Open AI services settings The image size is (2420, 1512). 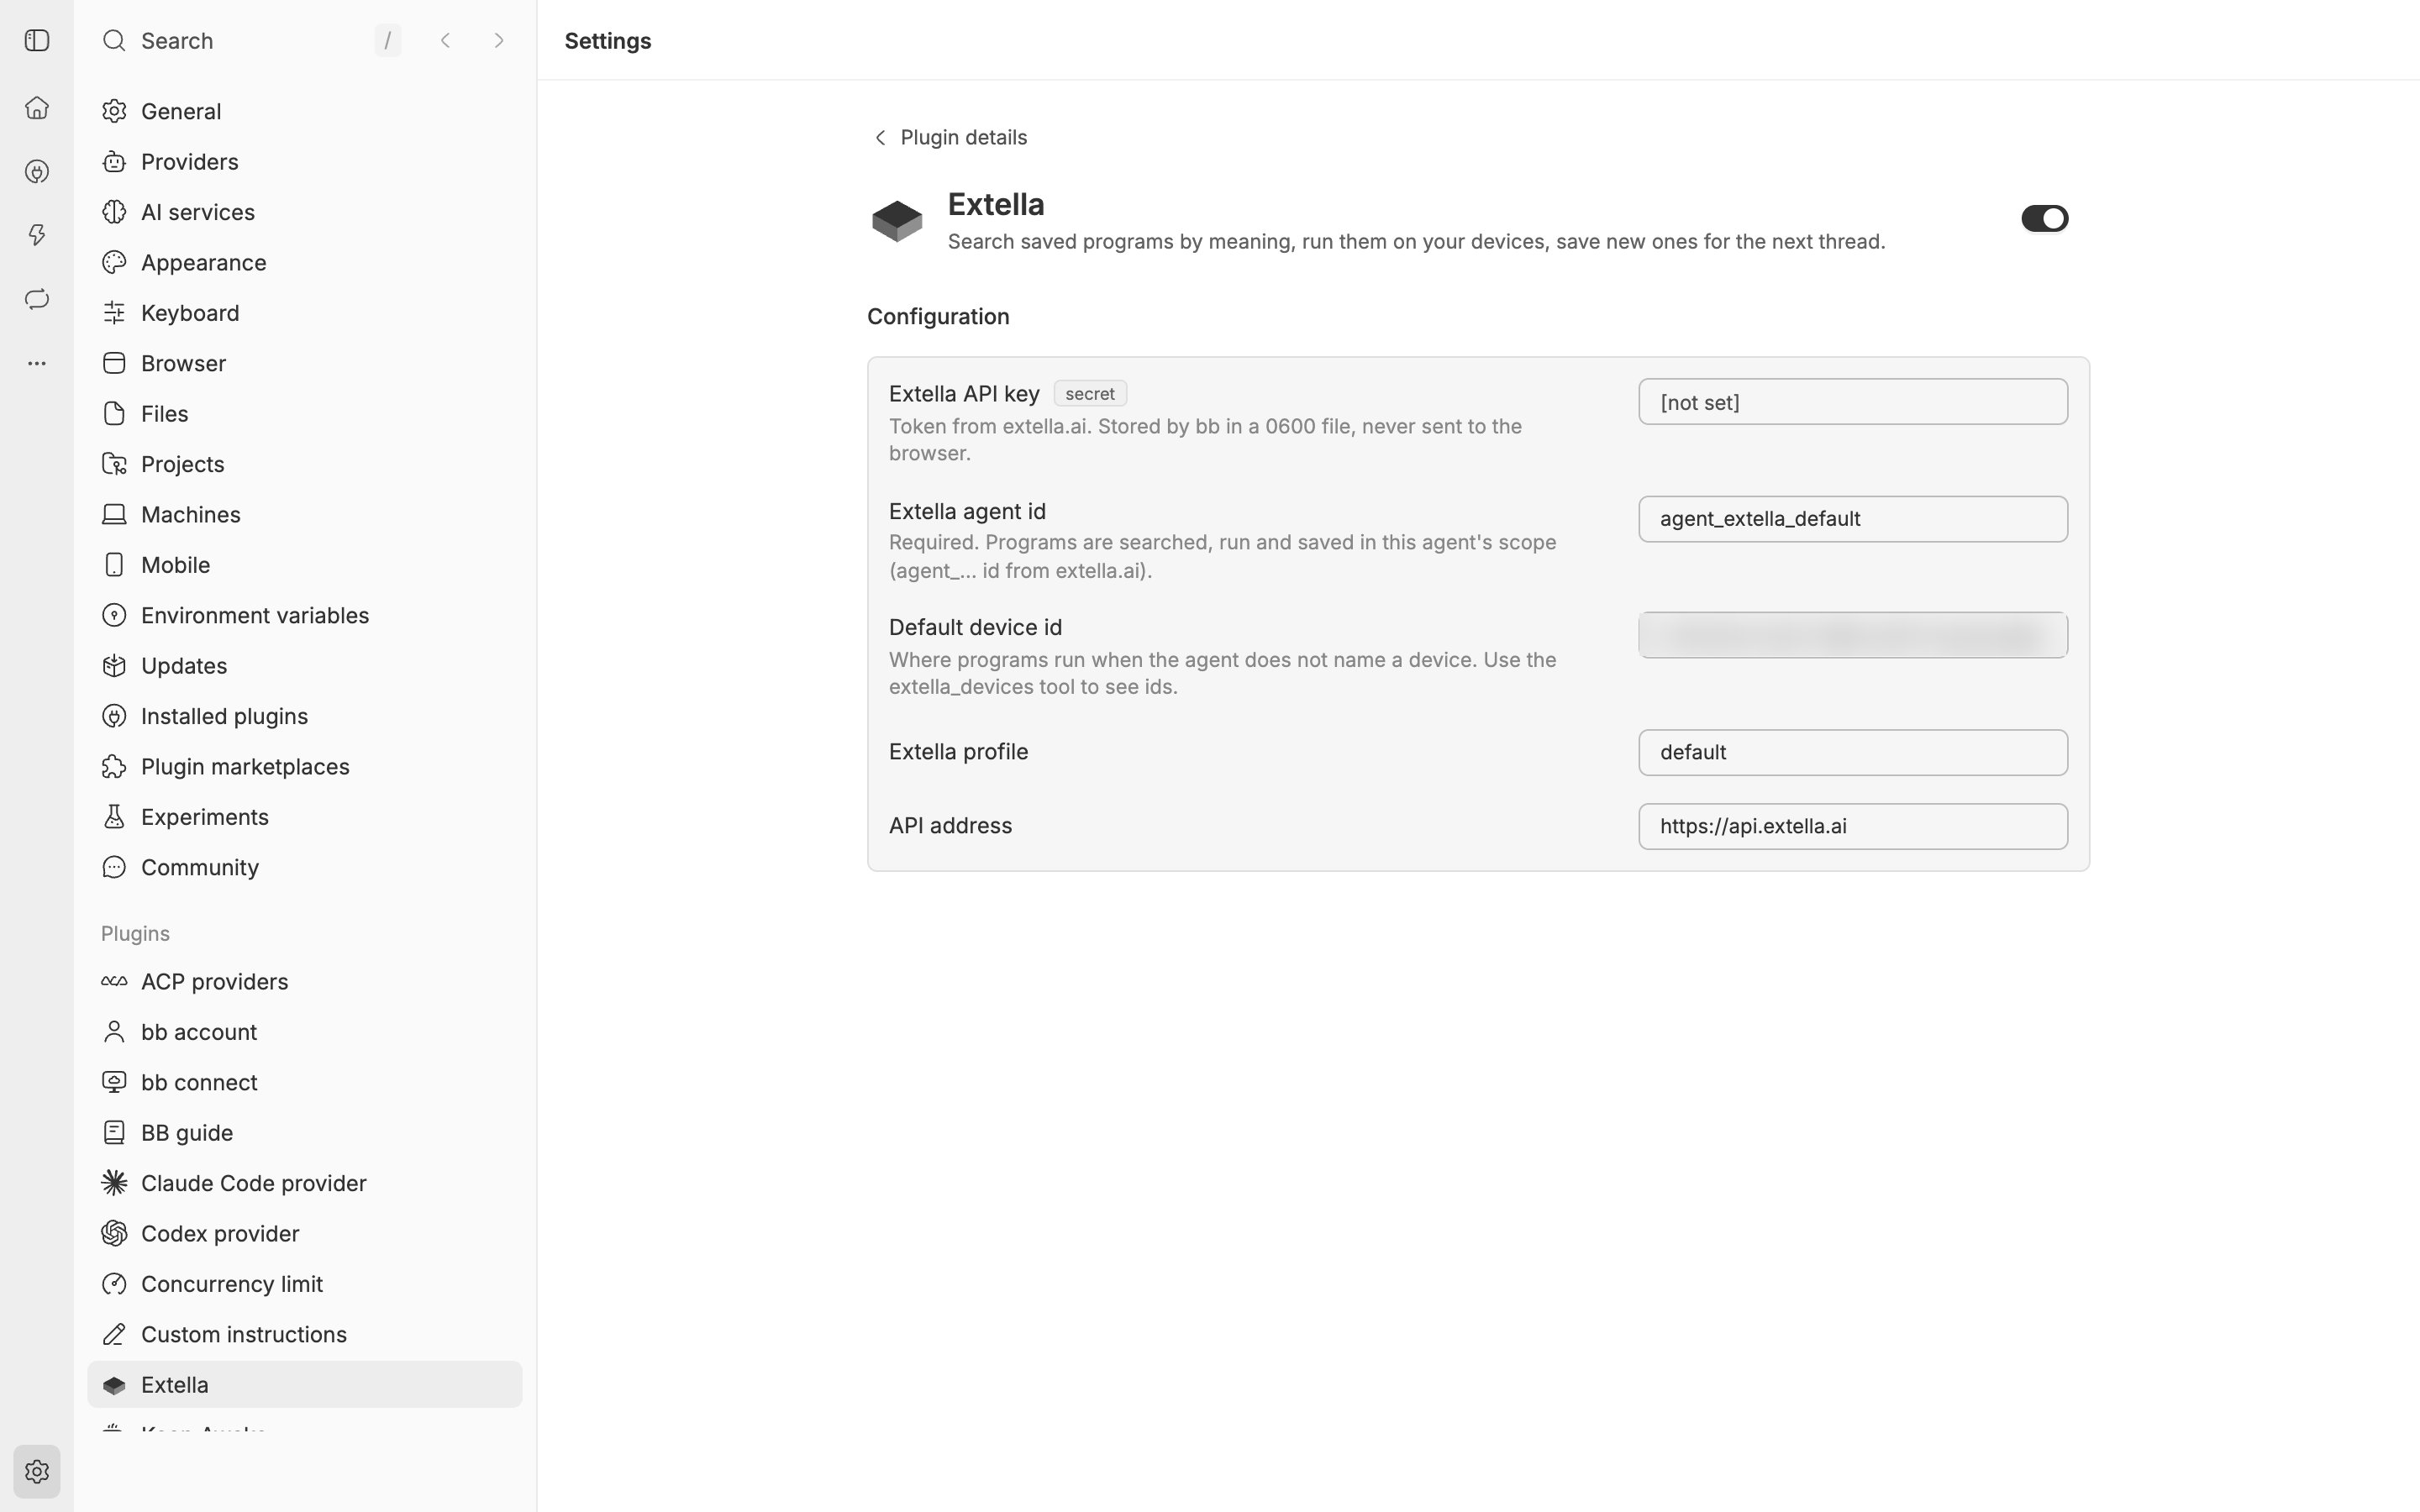tap(304, 212)
